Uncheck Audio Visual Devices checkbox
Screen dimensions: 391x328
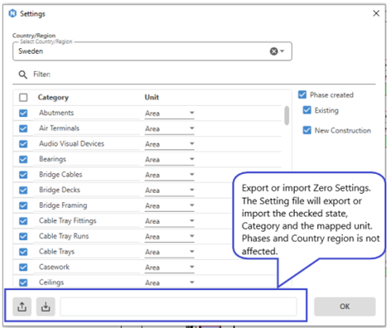pos(23,144)
